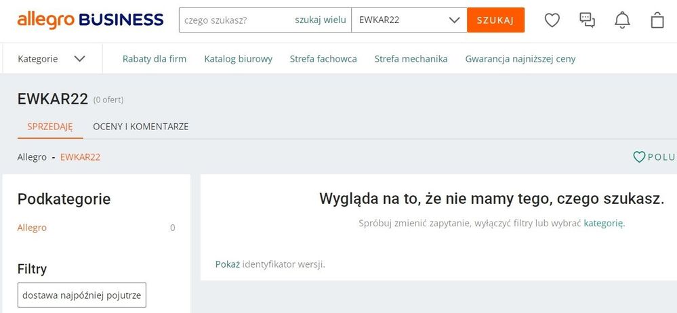Select the SPRZEDAJĘ tab
Screen dimensions: 677x313
[50, 127]
